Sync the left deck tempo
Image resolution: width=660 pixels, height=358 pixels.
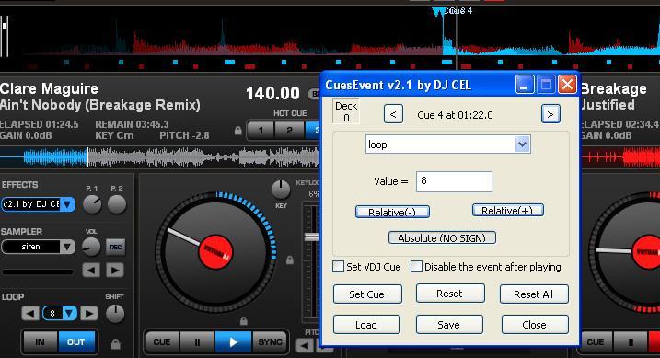(270, 342)
